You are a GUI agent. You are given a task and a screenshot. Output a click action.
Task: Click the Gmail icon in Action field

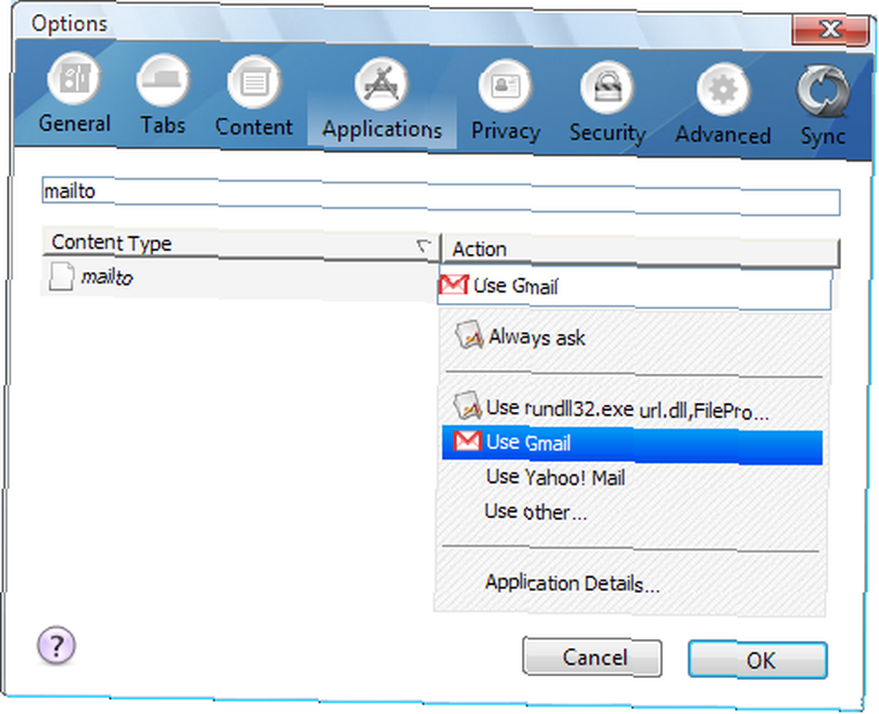[454, 285]
